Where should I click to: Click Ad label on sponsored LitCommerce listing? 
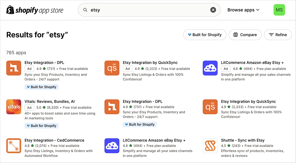click(x=226, y=69)
